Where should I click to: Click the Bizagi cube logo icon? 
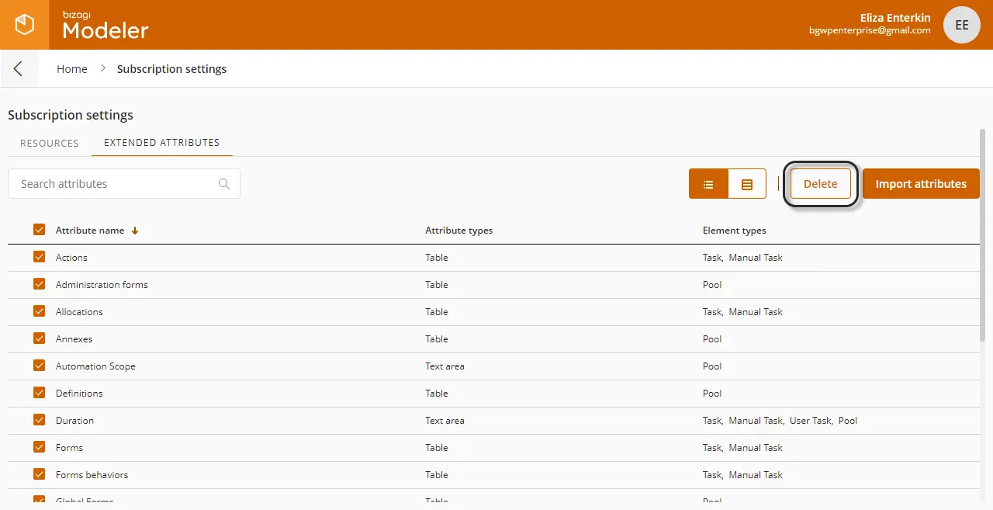(x=25, y=25)
